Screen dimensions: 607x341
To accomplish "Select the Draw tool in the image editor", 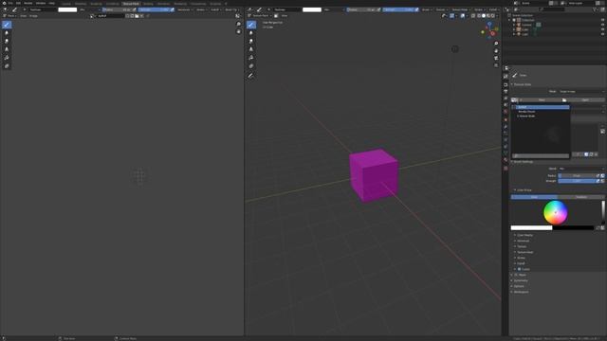I will tap(7, 25).
